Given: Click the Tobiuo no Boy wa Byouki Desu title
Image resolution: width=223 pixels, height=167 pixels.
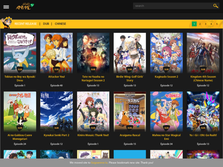Looking at the screenshot, I should point(20,78).
